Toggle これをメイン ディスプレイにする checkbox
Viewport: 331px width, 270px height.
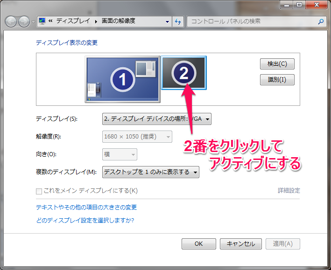tap(39, 191)
